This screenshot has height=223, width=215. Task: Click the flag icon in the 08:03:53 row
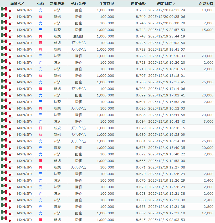click(x=6, y=220)
